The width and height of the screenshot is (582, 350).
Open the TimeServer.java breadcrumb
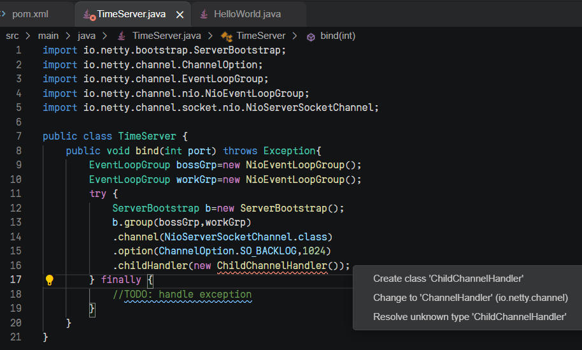[167, 36]
